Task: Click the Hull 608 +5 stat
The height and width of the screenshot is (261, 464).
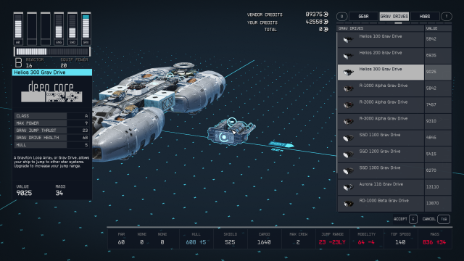Action: click(x=196, y=239)
